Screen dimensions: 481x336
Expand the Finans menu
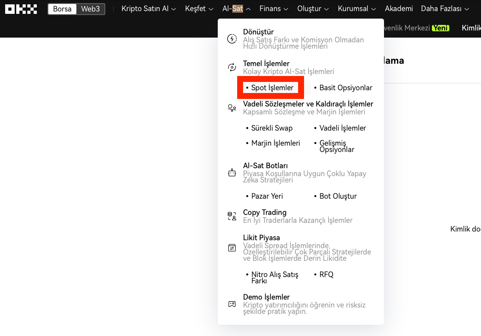pyautogui.click(x=274, y=9)
